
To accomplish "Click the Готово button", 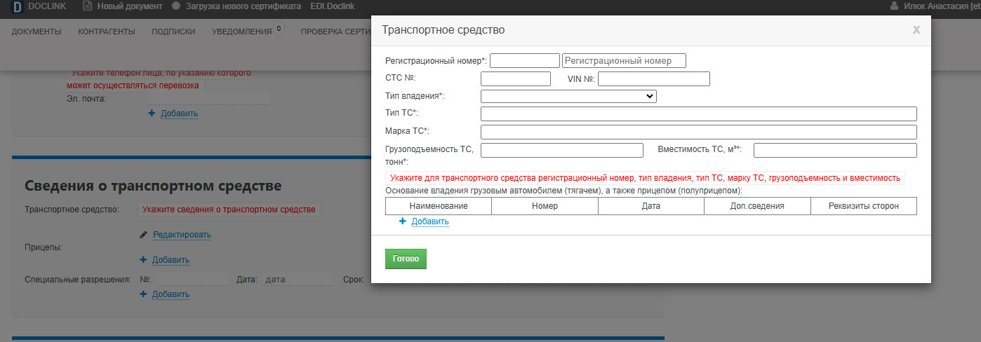I will point(406,259).
